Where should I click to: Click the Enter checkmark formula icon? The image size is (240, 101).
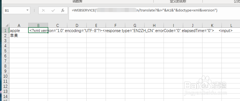click(x=53, y=10)
